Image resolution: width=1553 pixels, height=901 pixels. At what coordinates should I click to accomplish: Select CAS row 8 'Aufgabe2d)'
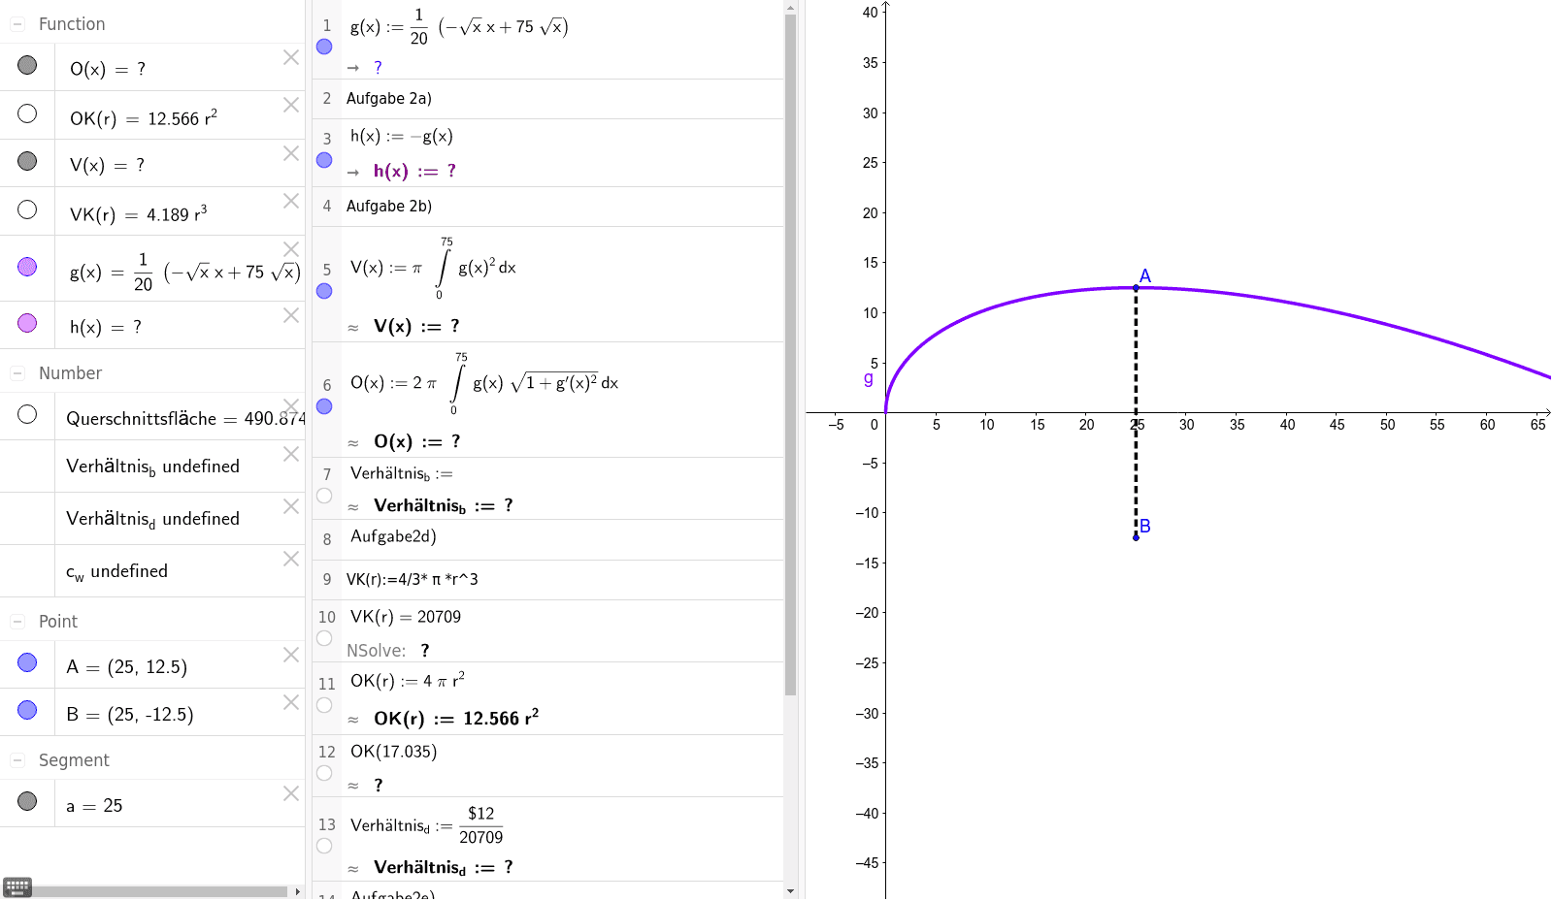pos(393,536)
